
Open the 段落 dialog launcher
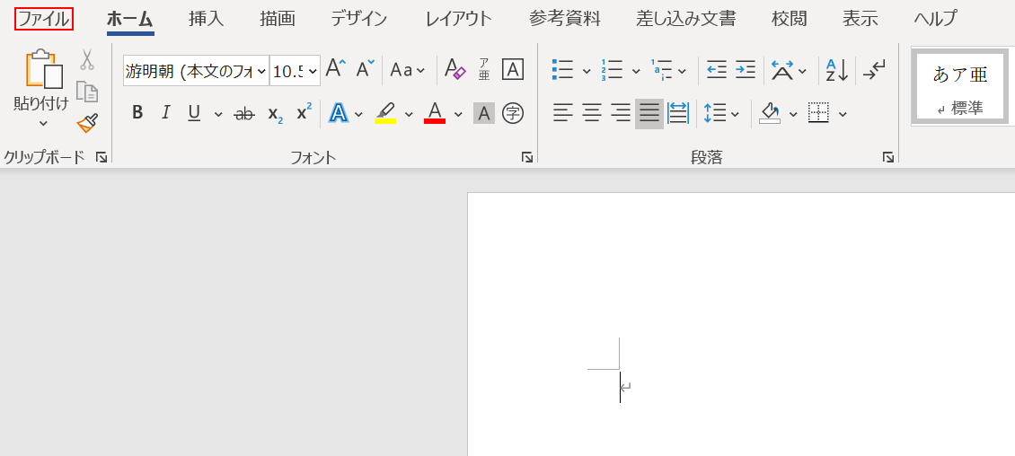[x=887, y=157]
